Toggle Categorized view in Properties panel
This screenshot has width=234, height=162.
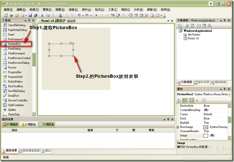[x=179, y=101]
